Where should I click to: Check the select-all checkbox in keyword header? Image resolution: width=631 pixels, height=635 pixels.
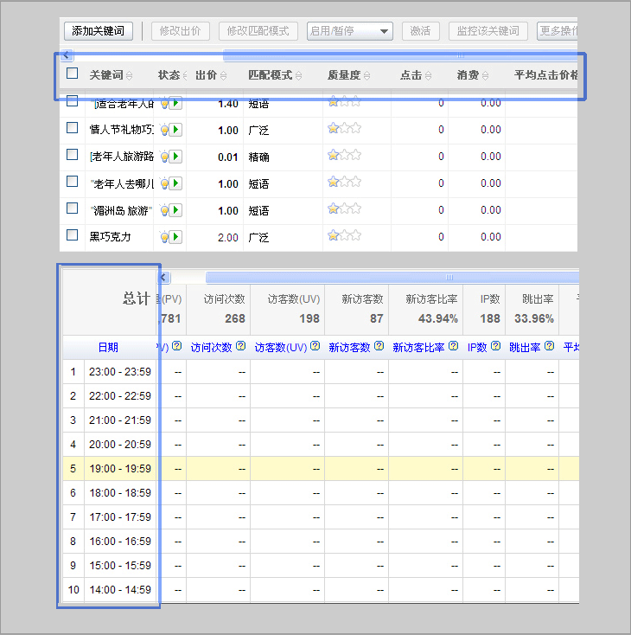pyautogui.click(x=73, y=74)
